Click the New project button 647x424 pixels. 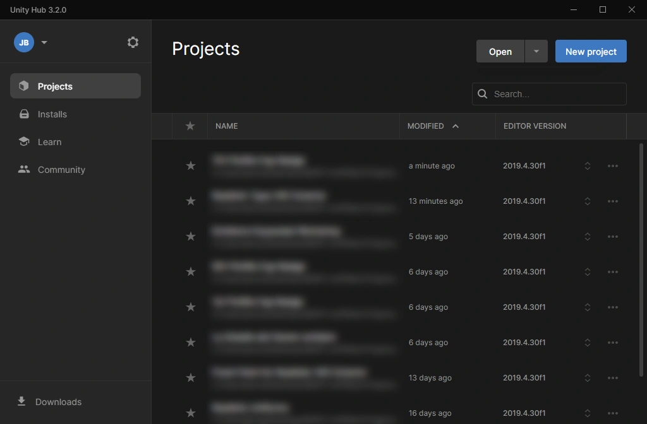pos(591,51)
